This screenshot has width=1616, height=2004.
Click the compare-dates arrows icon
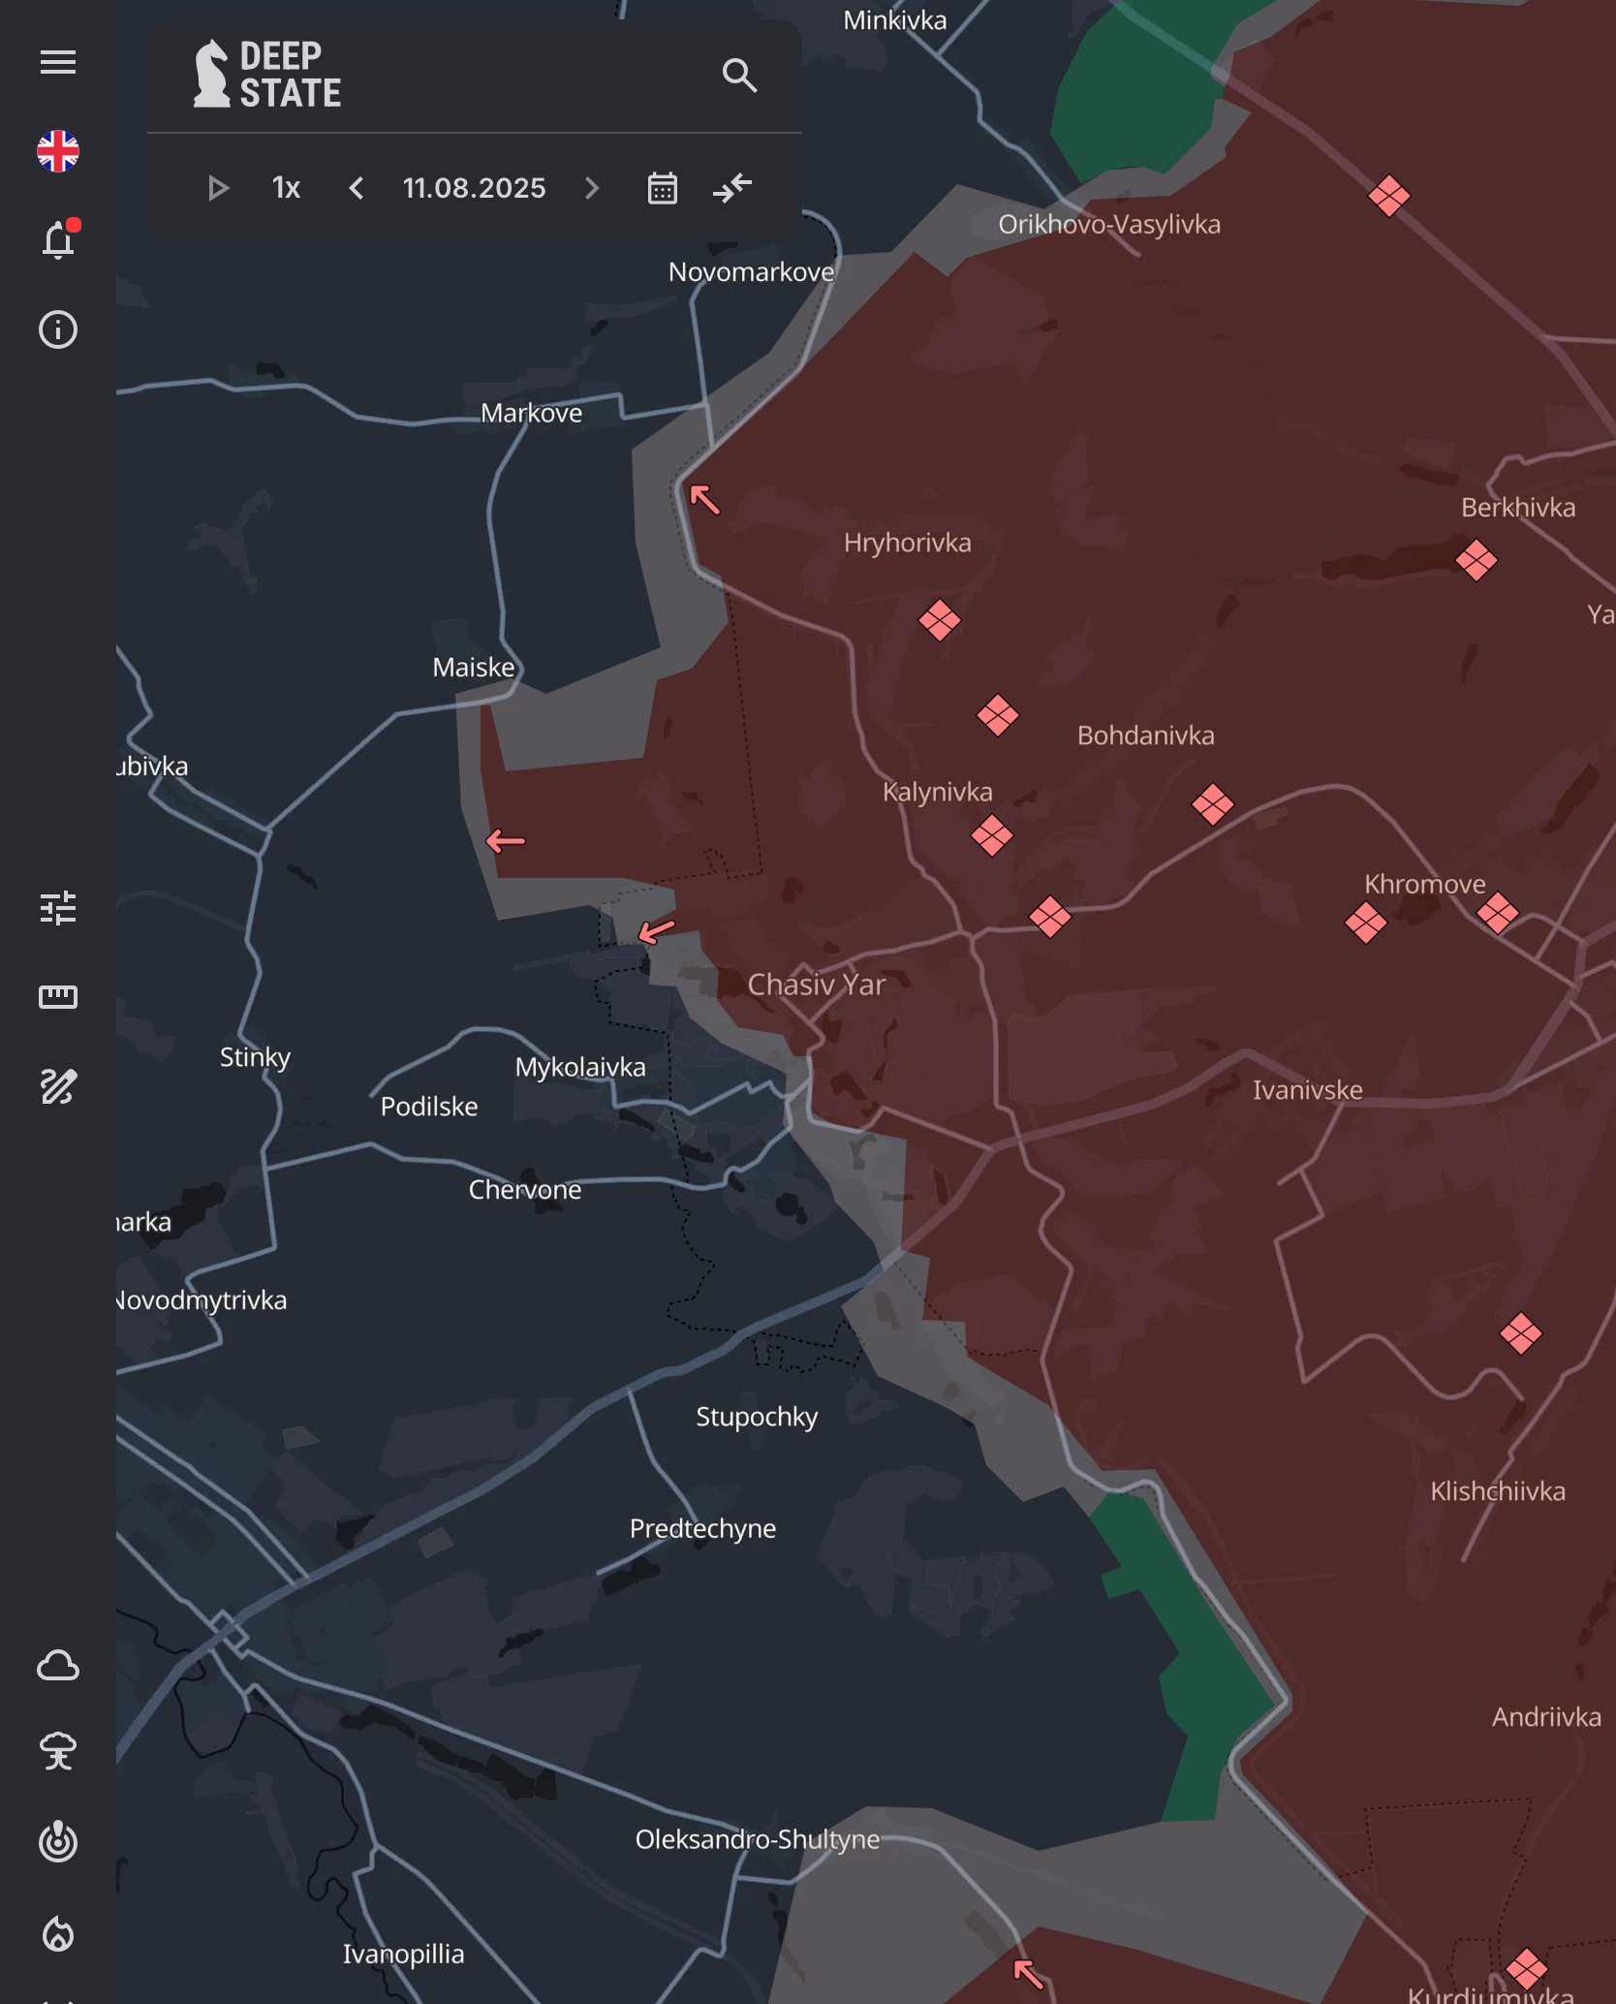pyautogui.click(x=732, y=187)
